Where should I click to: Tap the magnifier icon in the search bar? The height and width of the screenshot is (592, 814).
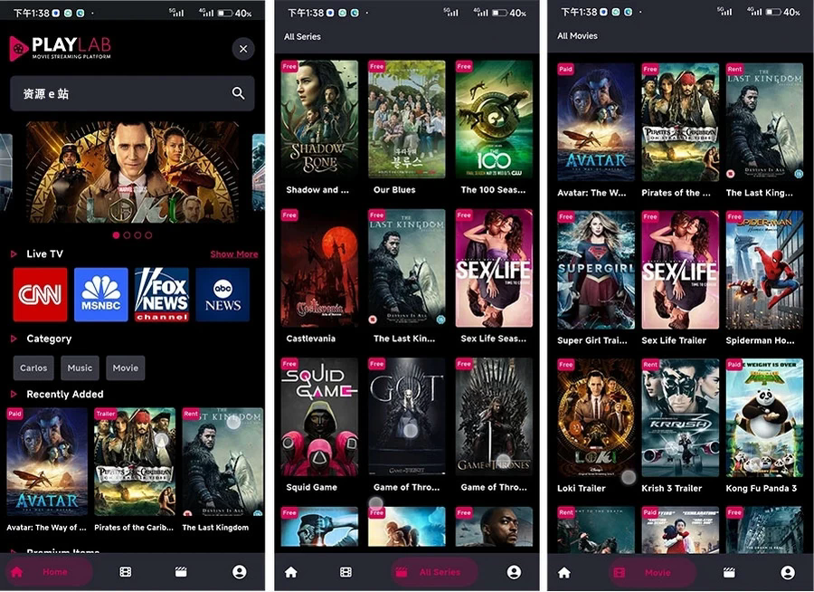(238, 93)
